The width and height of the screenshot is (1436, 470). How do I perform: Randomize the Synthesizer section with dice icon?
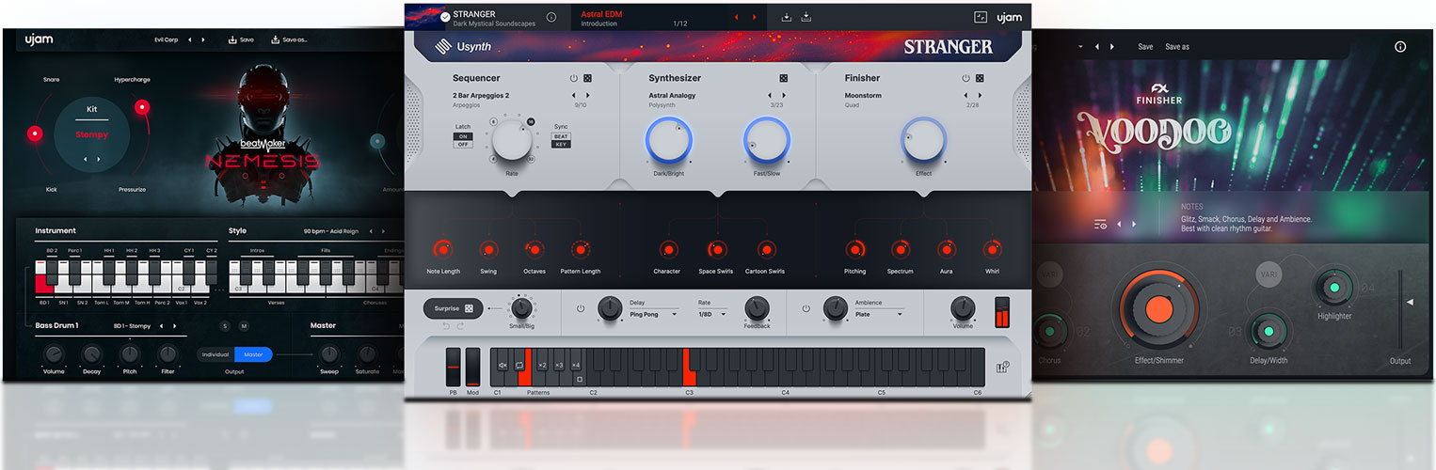point(783,79)
